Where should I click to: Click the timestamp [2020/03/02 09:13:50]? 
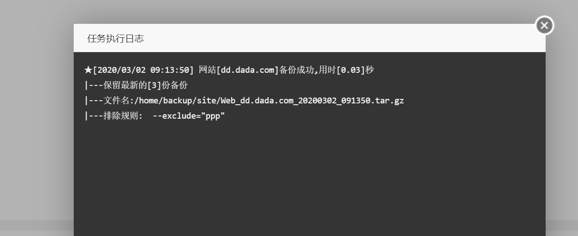143,70
